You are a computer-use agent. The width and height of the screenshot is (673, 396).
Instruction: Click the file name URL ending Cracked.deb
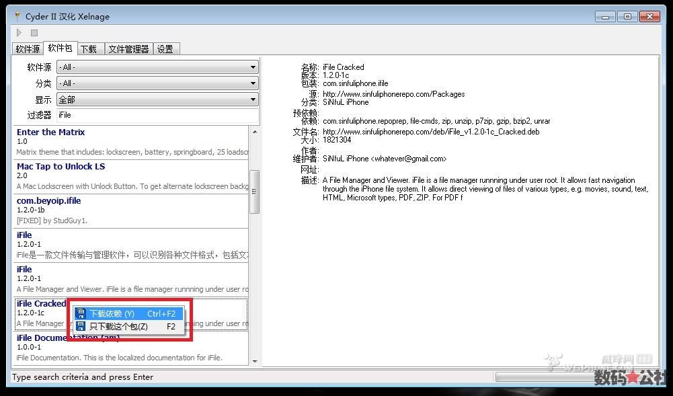tap(431, 132)
